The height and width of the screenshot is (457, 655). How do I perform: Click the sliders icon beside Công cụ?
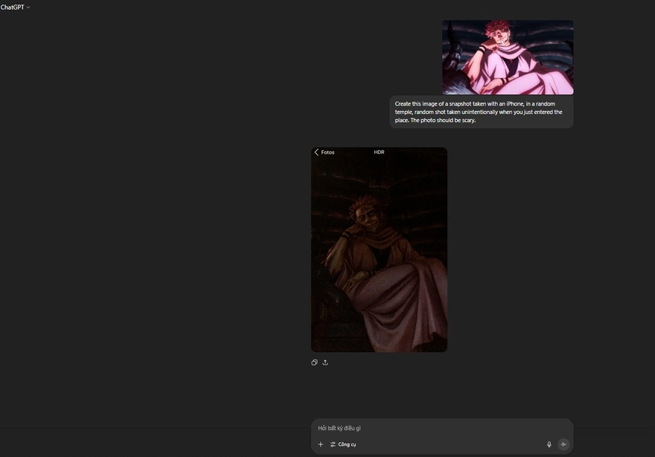pyautogui.click(x=333, y=444)
